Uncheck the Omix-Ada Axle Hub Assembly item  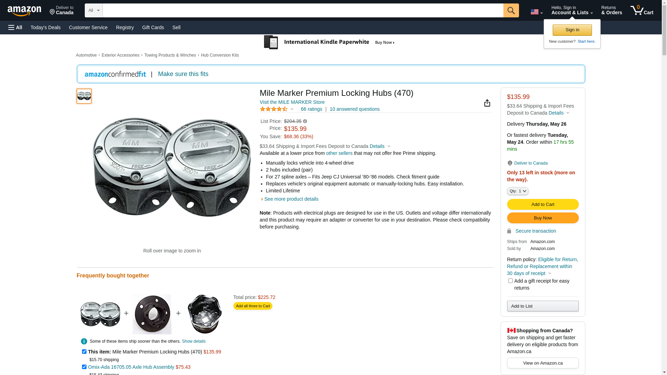point(84,367)
